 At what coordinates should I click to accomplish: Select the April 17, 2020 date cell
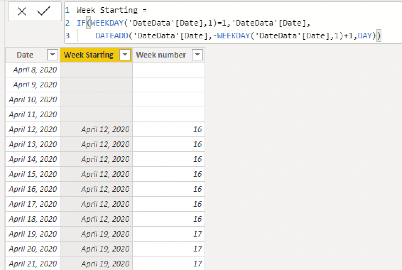pos(33,204)
